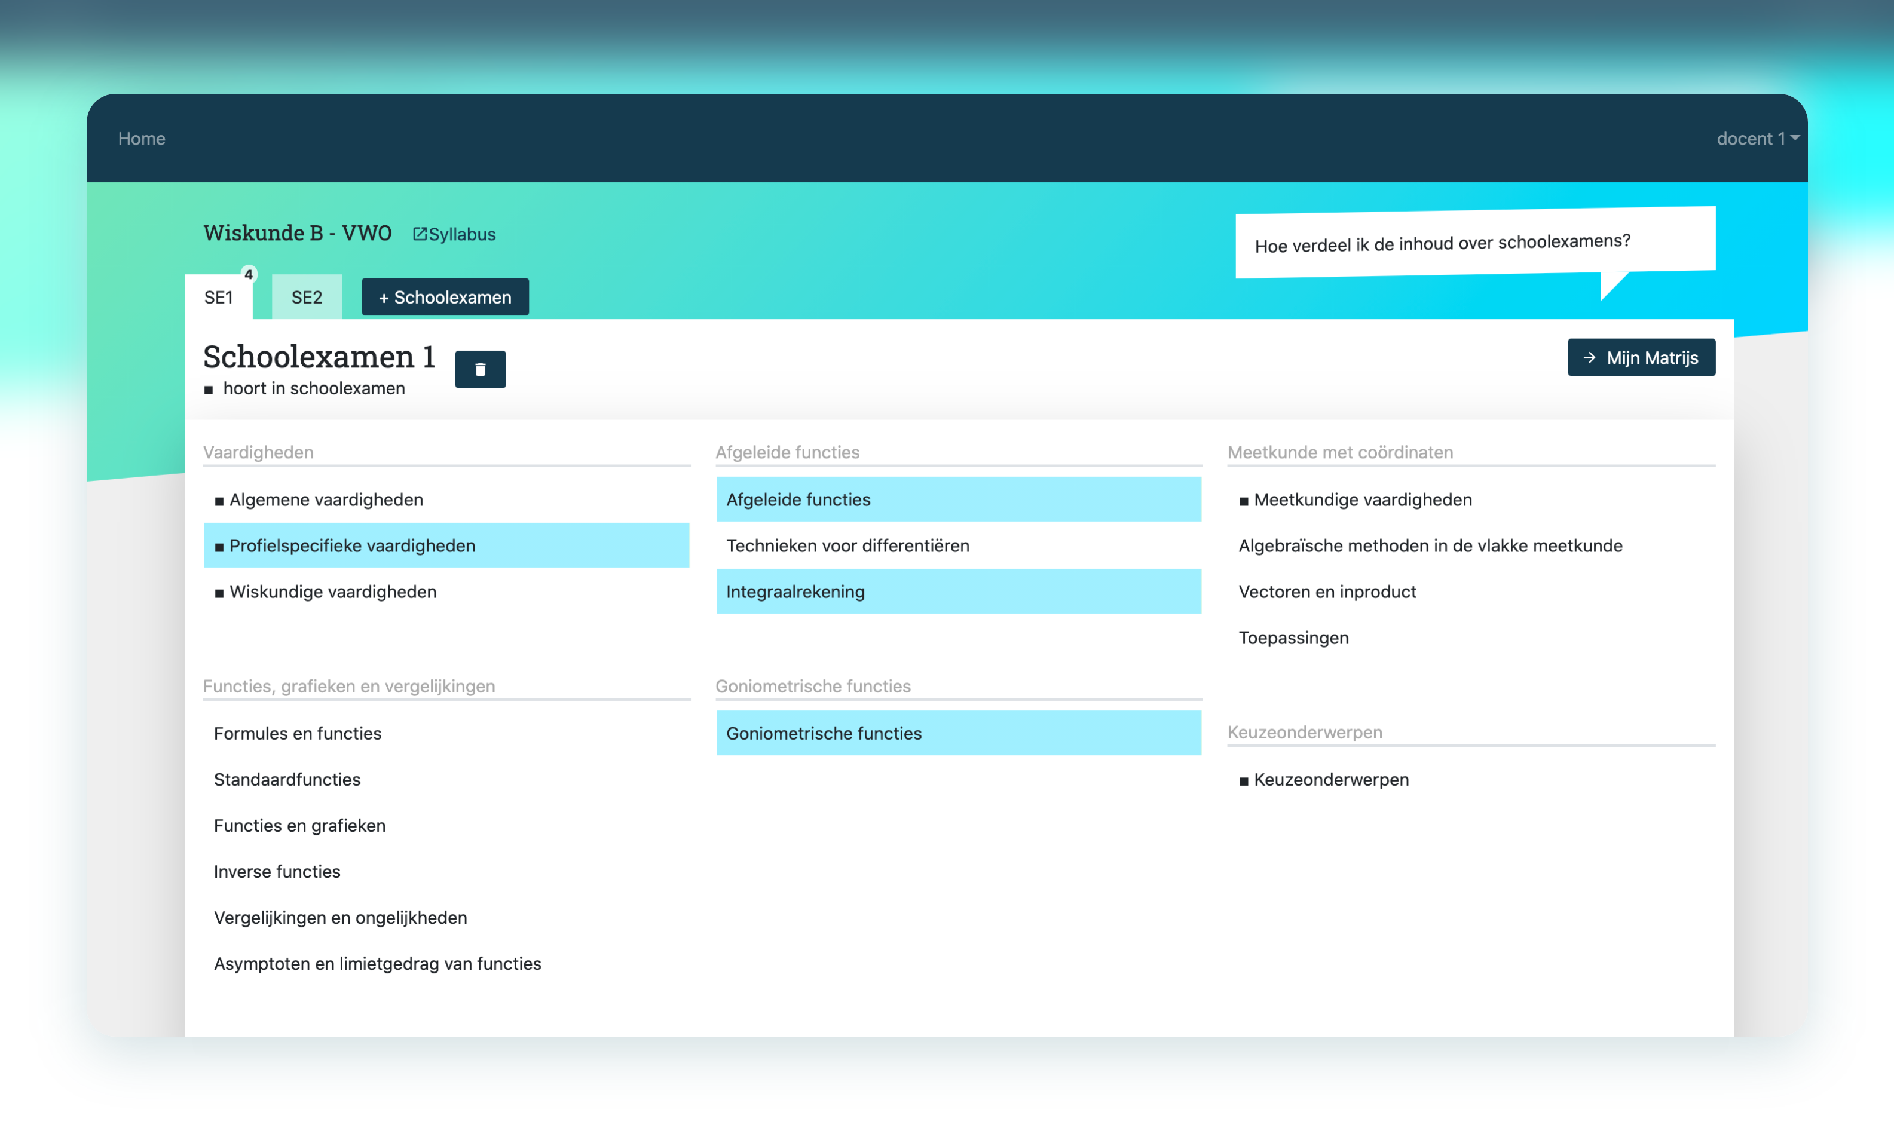Unselect the Goniometrische functies item
Viewport: 1894px width, 1137px height.
pyautogui.click(x=957, y=733)
